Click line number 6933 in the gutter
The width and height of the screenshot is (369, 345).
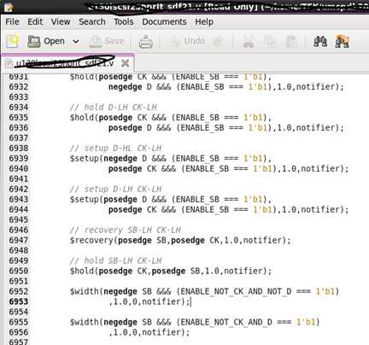[19, 97]
